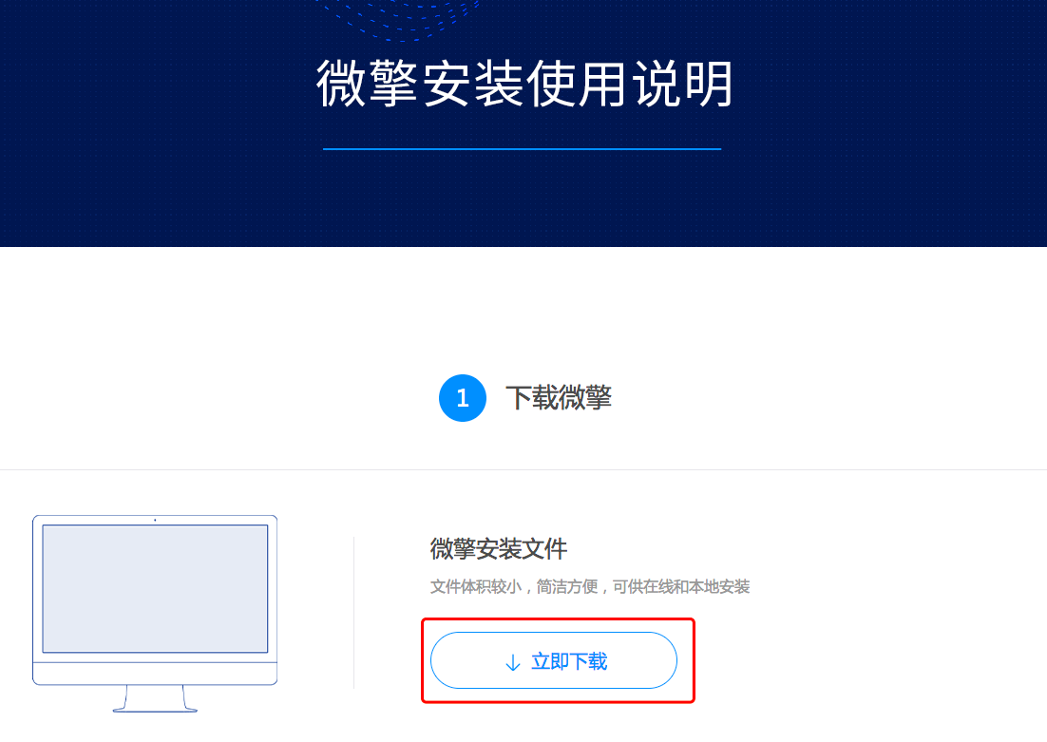
Task: Click the 简洁方便 phrase in description
Action: (x=567, y=586)
